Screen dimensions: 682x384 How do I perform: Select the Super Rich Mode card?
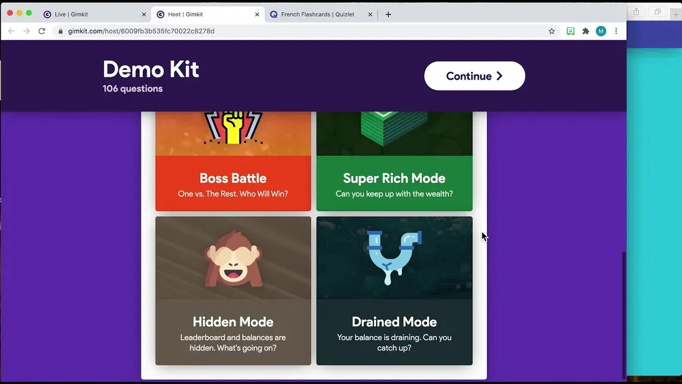[x=394, y=162]
